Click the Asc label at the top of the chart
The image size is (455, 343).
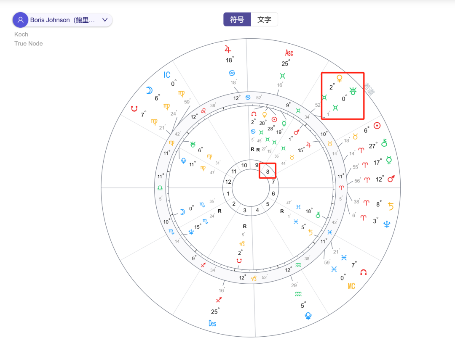coord(289,53)
